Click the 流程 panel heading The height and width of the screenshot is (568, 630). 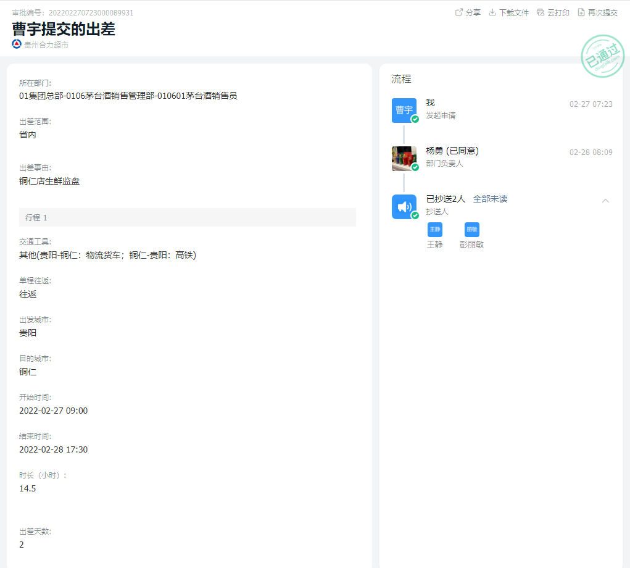pos(401,79)
